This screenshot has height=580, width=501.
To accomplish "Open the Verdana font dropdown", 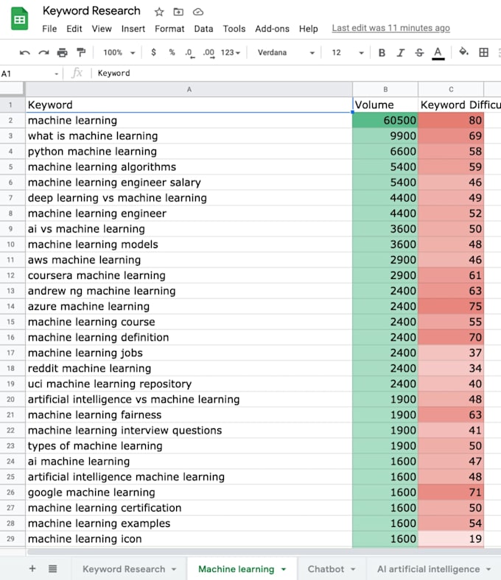I will pos(285,52).
